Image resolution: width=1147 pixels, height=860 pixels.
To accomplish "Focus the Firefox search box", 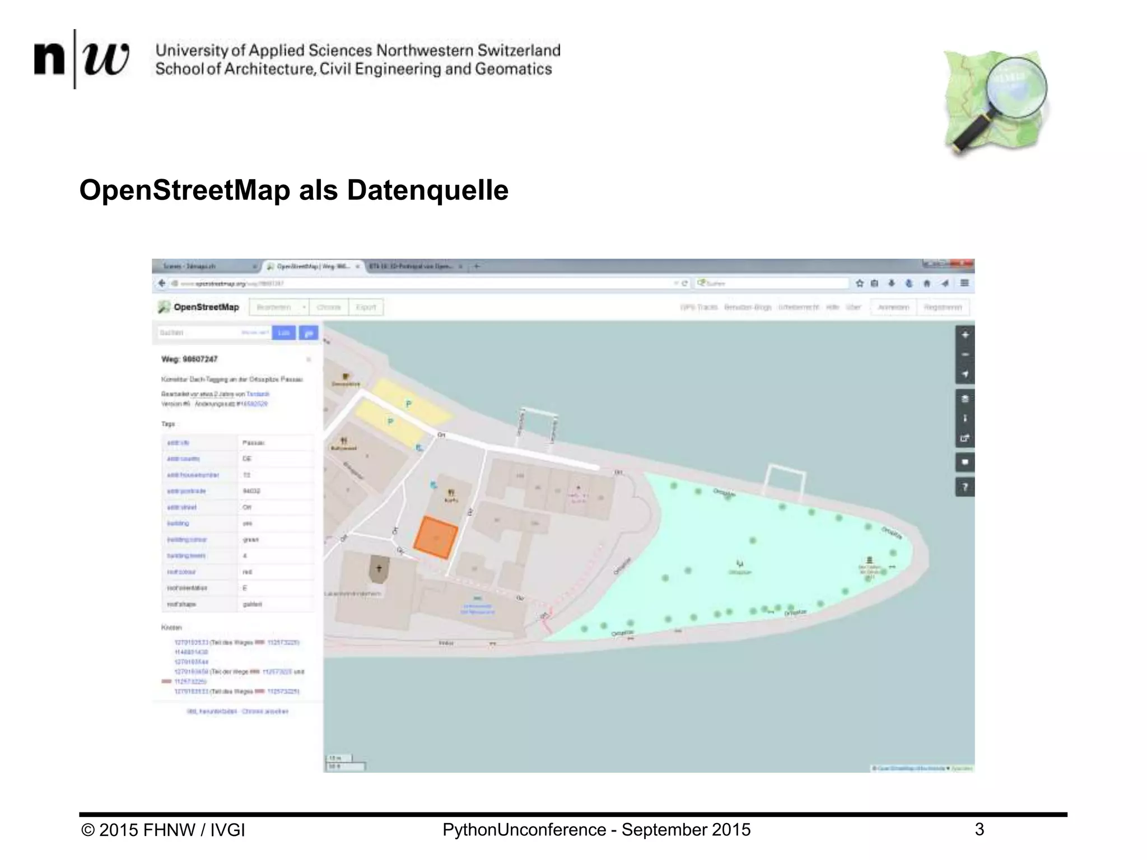I will coord(772,283).
